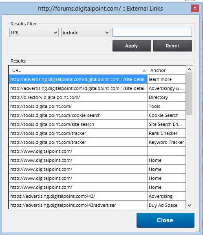203x235 pixels.
Task: Click the 'Directory' anchor cell
Action: (x=167, y=97)
